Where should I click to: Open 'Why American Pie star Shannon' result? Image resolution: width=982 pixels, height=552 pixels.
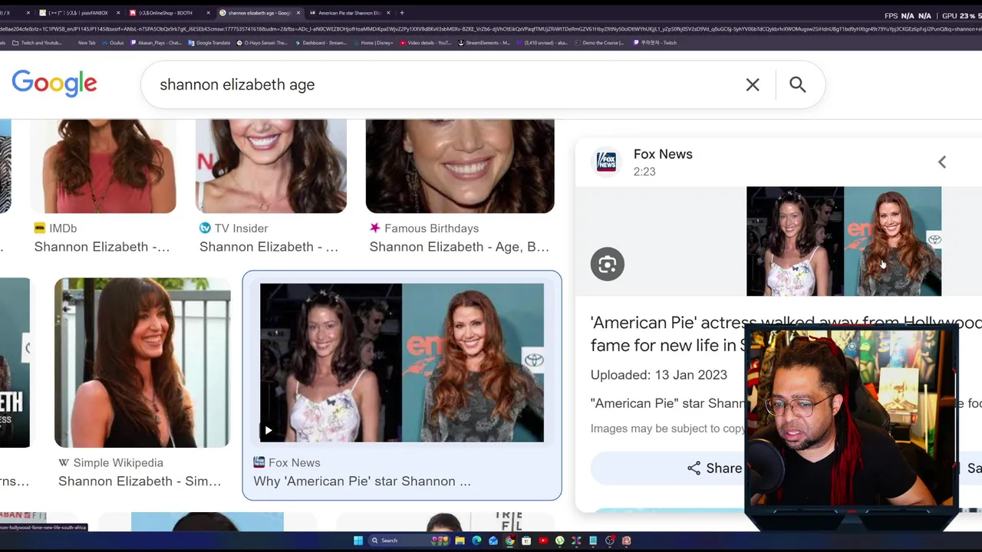362,481
